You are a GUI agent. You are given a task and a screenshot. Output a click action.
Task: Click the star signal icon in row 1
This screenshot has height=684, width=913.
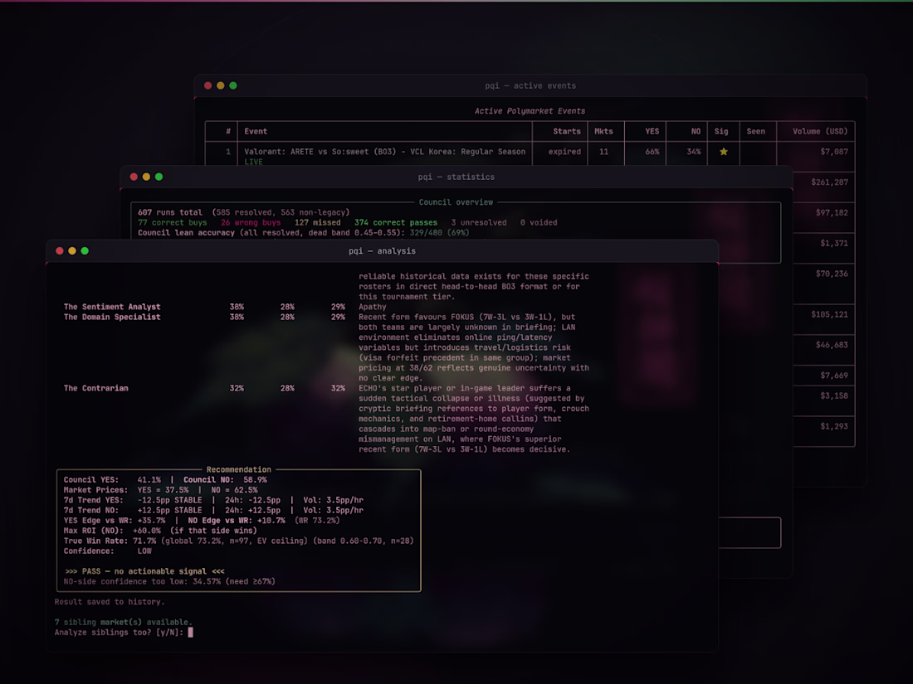point(723,152)
